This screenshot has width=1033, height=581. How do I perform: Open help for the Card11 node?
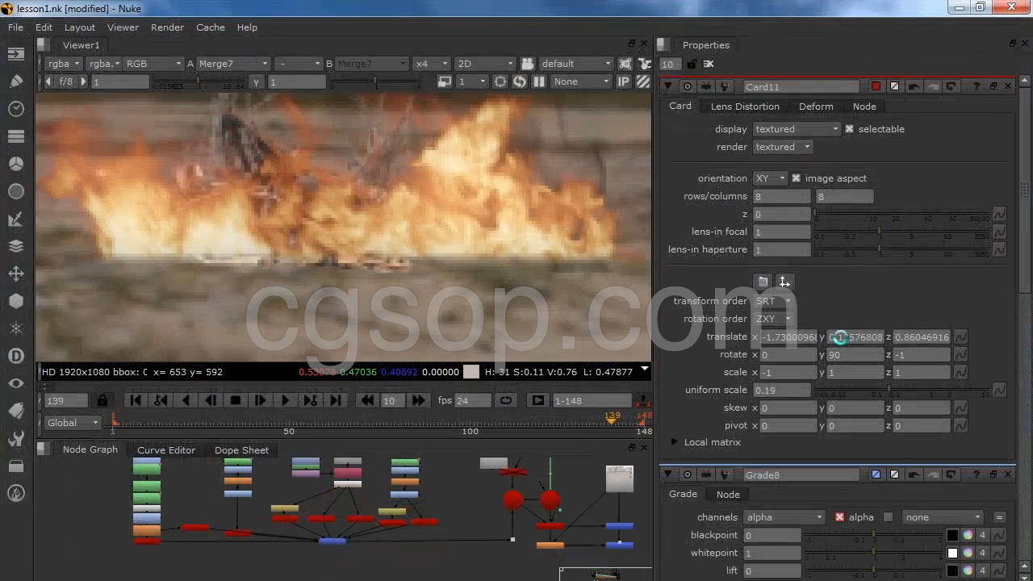(x=977, y=86)
